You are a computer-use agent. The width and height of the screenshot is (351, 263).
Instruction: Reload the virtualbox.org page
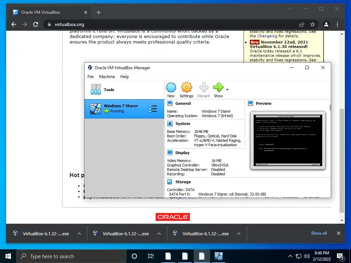[36, 24]
